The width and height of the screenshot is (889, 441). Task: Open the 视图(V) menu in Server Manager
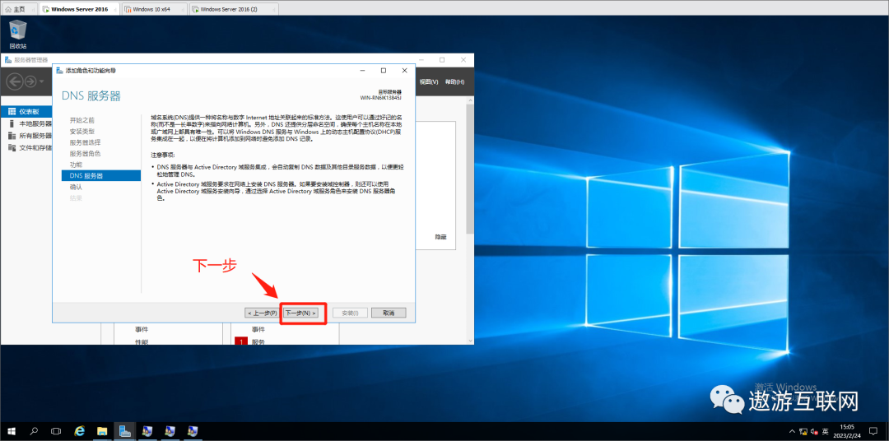(x=429, y=82)
